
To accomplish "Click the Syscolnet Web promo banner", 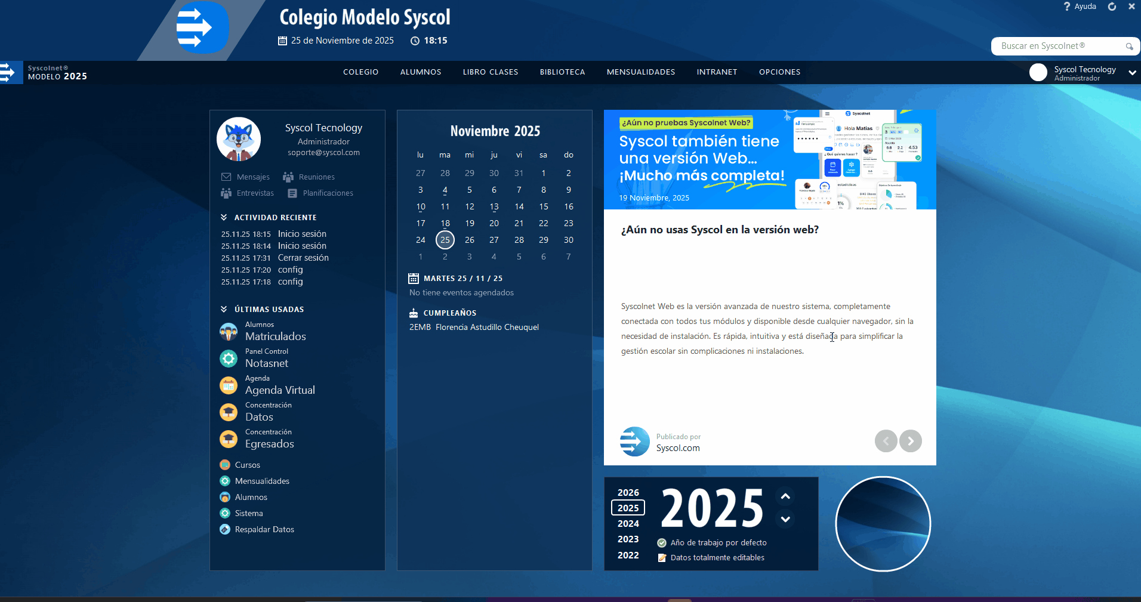I will point(770,159).
